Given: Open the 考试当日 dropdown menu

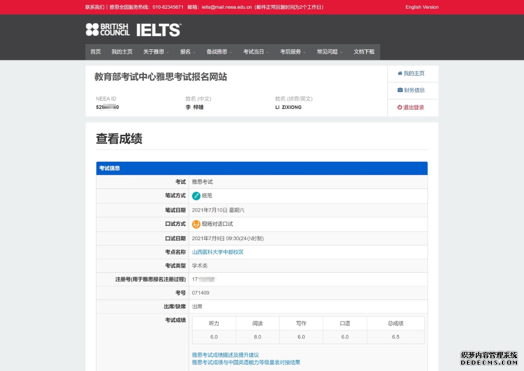Looking at the screenshot, I should (256, 52).
